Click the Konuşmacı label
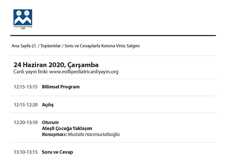The image size is (226, 162). click(x=54, y=134)
